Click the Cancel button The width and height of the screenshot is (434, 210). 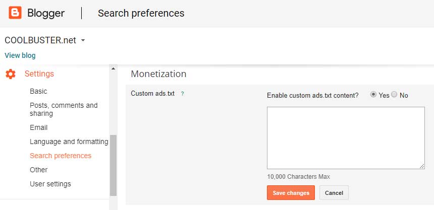pyautogui.click(x=334, y=193)
